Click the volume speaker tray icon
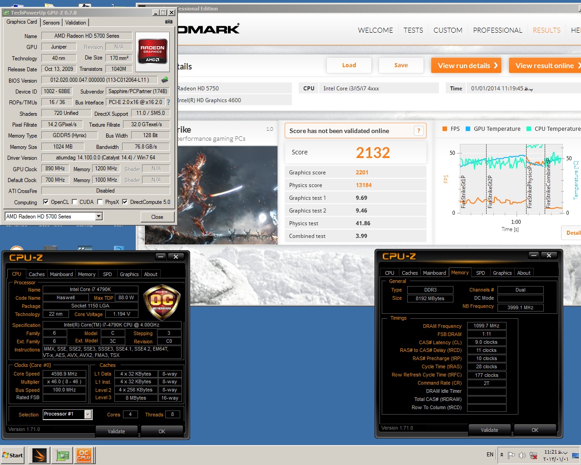581x465 pixels. (522, 455)
